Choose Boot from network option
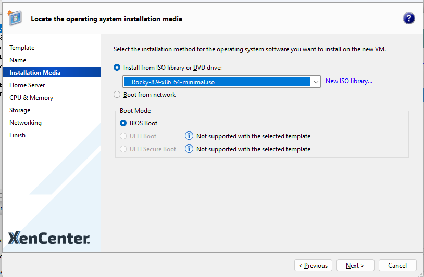This screenshot has height=277, width=424. point(117,95)
